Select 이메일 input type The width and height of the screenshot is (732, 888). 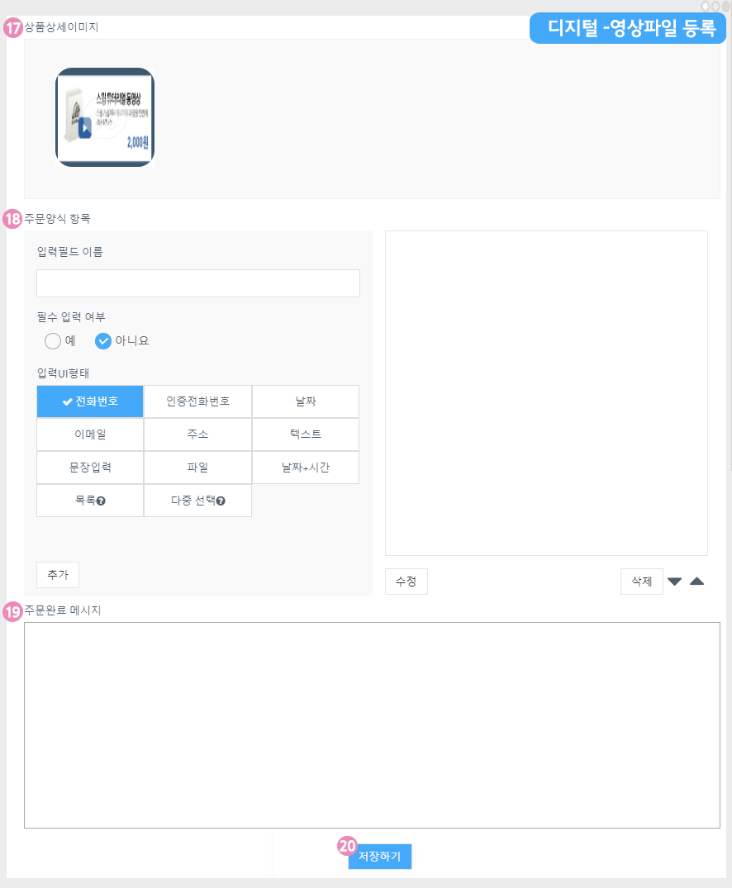90,435
